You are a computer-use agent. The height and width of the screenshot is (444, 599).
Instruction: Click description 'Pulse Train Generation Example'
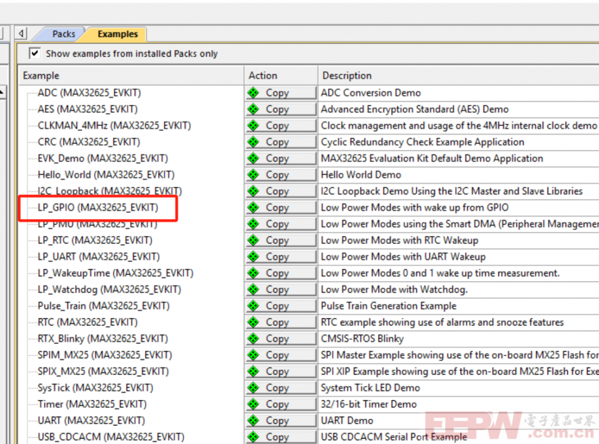pos(389,306)
